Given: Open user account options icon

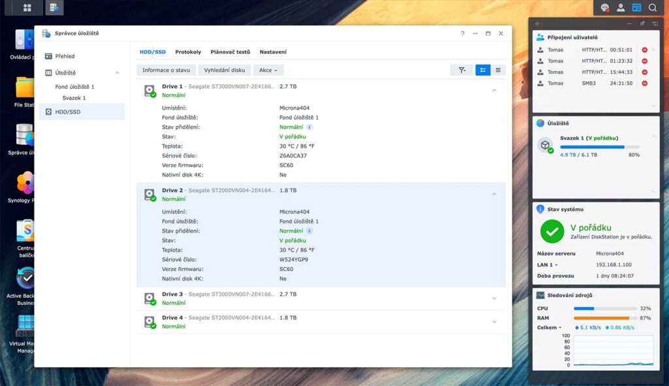Looking at the screenshot, I should tap(621, 8).
